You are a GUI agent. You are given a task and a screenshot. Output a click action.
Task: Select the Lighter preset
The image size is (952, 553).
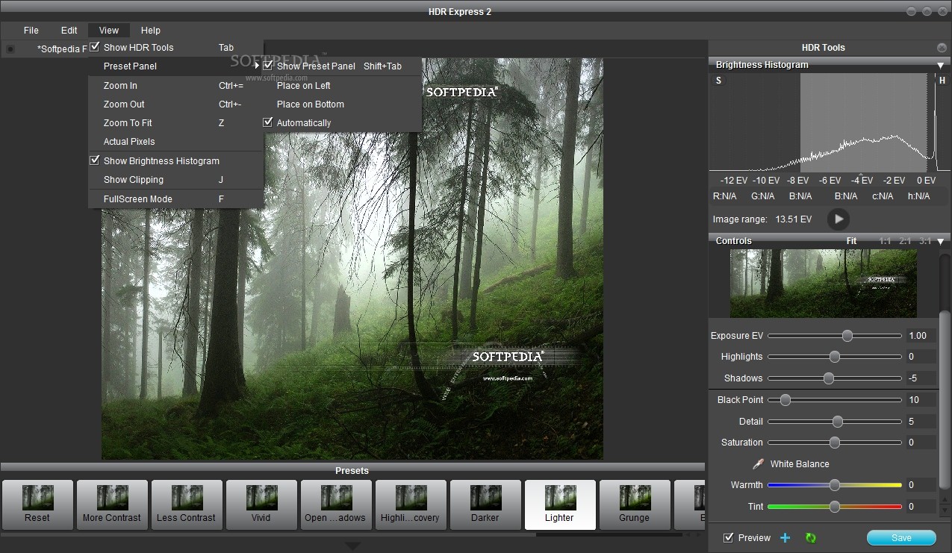pyautogui.click(x=560, y=504)
